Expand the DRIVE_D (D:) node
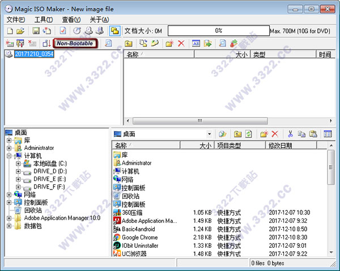Image resolution: width=340 pixels, height=271 pixels. coord(18,171)
